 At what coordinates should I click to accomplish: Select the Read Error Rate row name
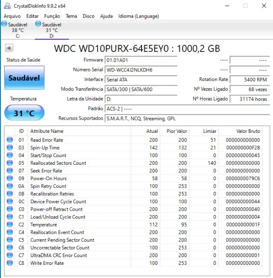click(47, 140)
